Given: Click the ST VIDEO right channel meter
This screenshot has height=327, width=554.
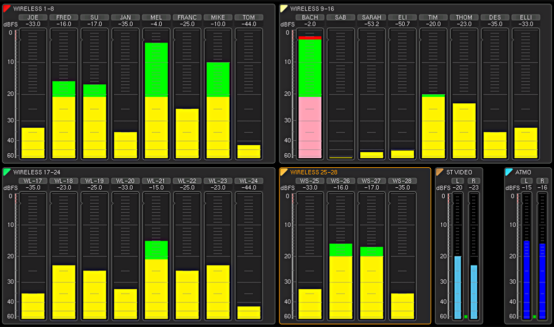Looking at the screenshot, I should point(474,292).
